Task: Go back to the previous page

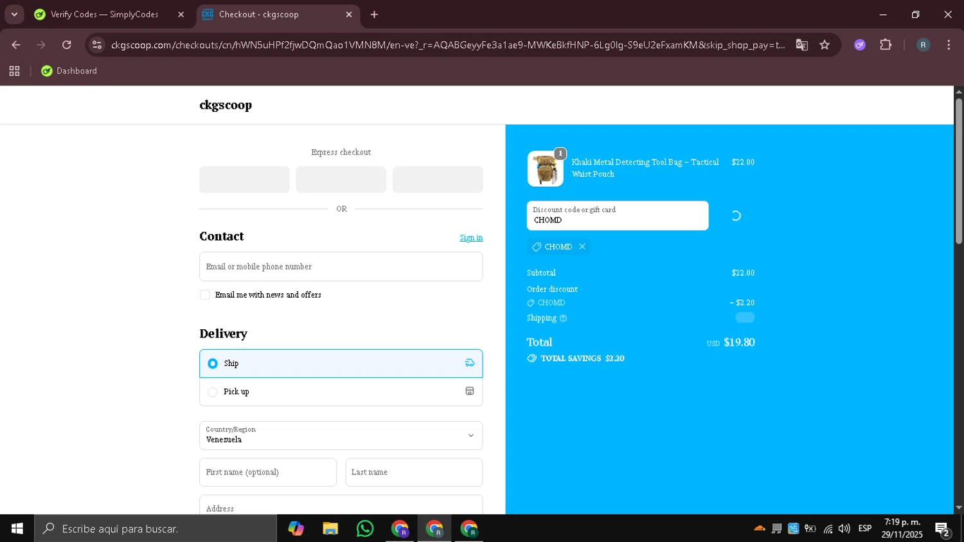Action: (16, 45)
